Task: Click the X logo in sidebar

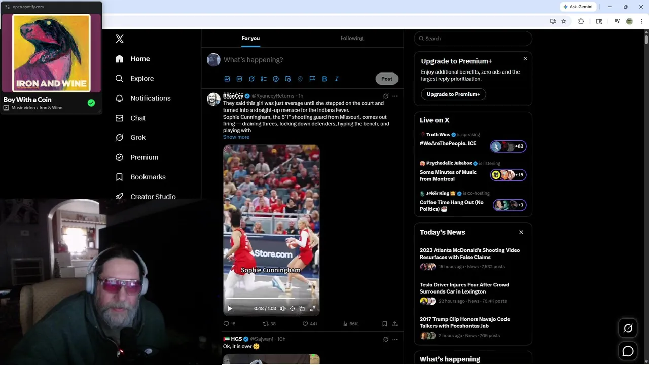Action: 120,39
